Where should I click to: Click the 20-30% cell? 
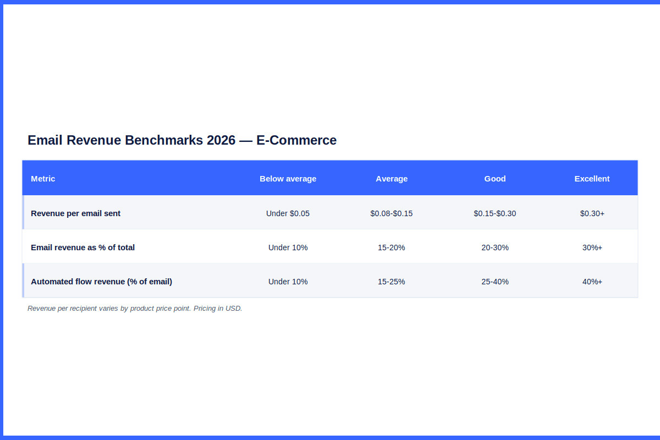tap(495, 247)
